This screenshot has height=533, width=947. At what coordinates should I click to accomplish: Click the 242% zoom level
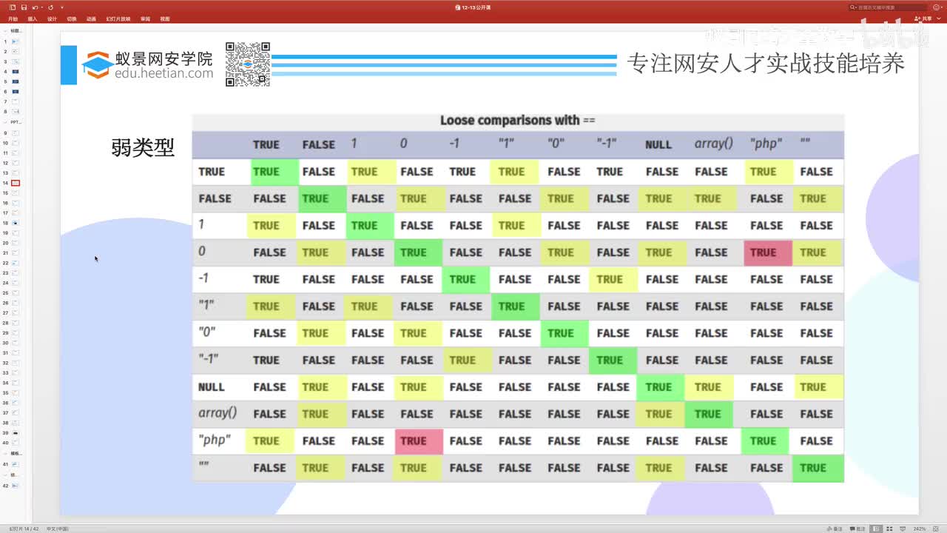coord(920,529)
